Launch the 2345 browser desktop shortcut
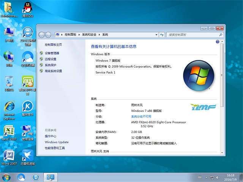The height and width of the screenshot is (182, 243). (x=28, y=36)
